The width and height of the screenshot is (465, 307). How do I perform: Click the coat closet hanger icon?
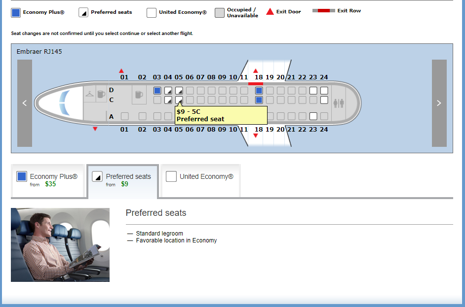tap(89, 94)
